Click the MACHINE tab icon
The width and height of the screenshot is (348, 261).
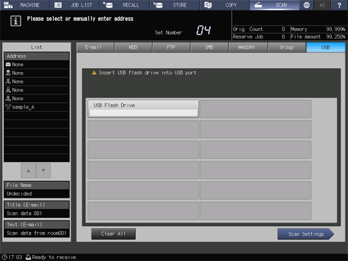coord(8,5)
